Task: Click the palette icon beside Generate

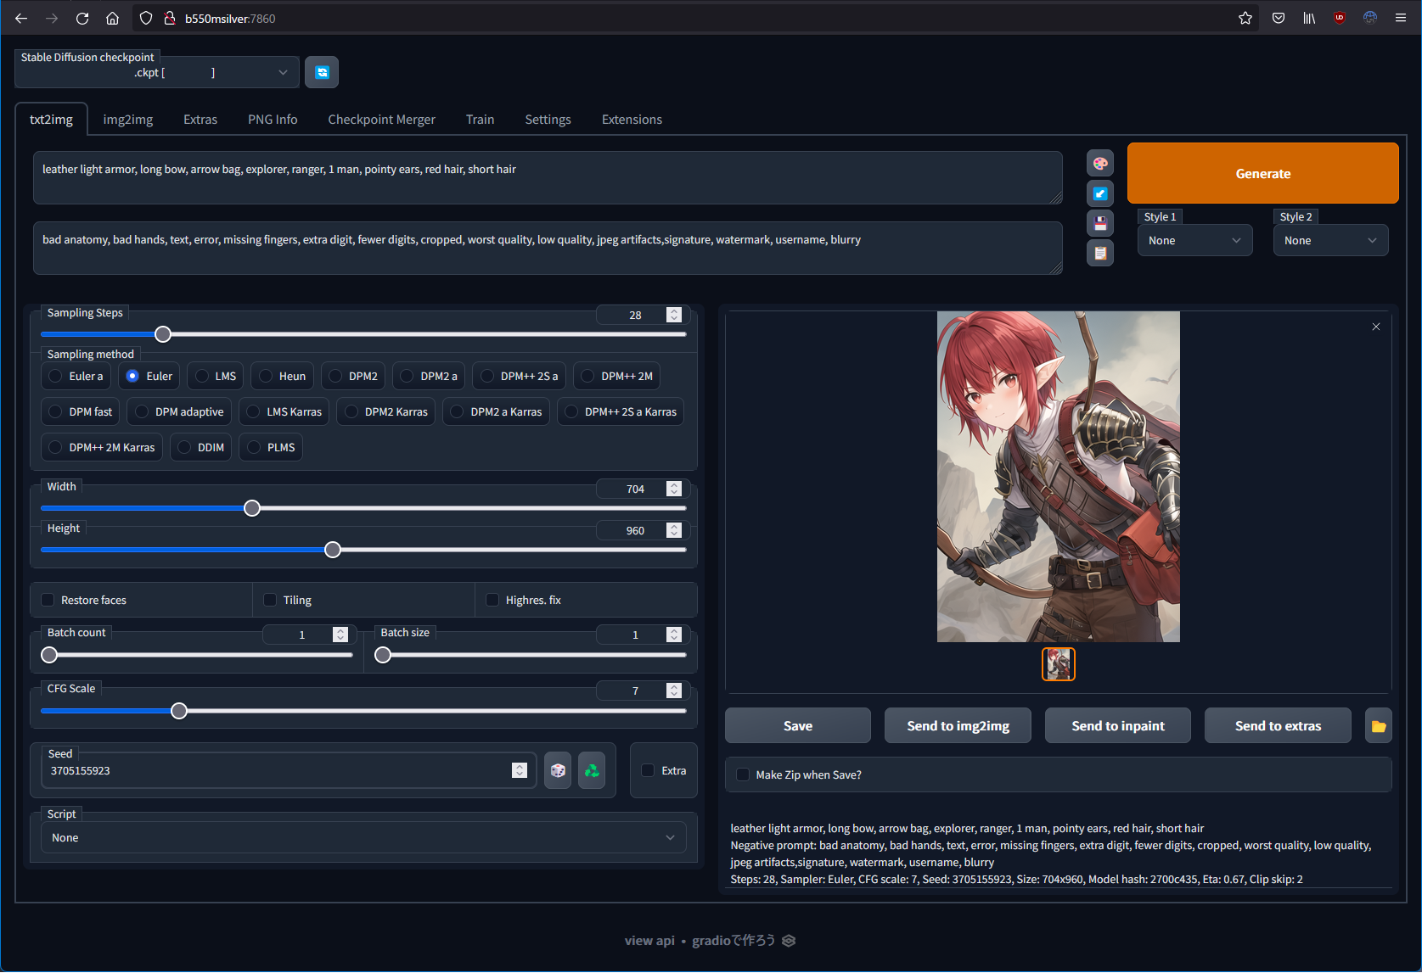Action: [1099, 163]
